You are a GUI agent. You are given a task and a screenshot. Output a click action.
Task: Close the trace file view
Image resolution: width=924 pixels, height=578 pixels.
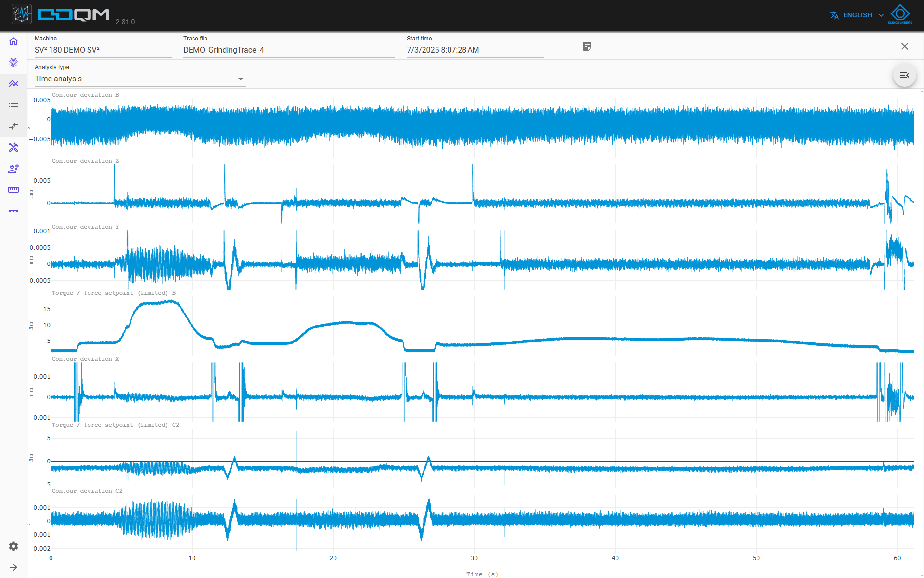tap(905, 46)
